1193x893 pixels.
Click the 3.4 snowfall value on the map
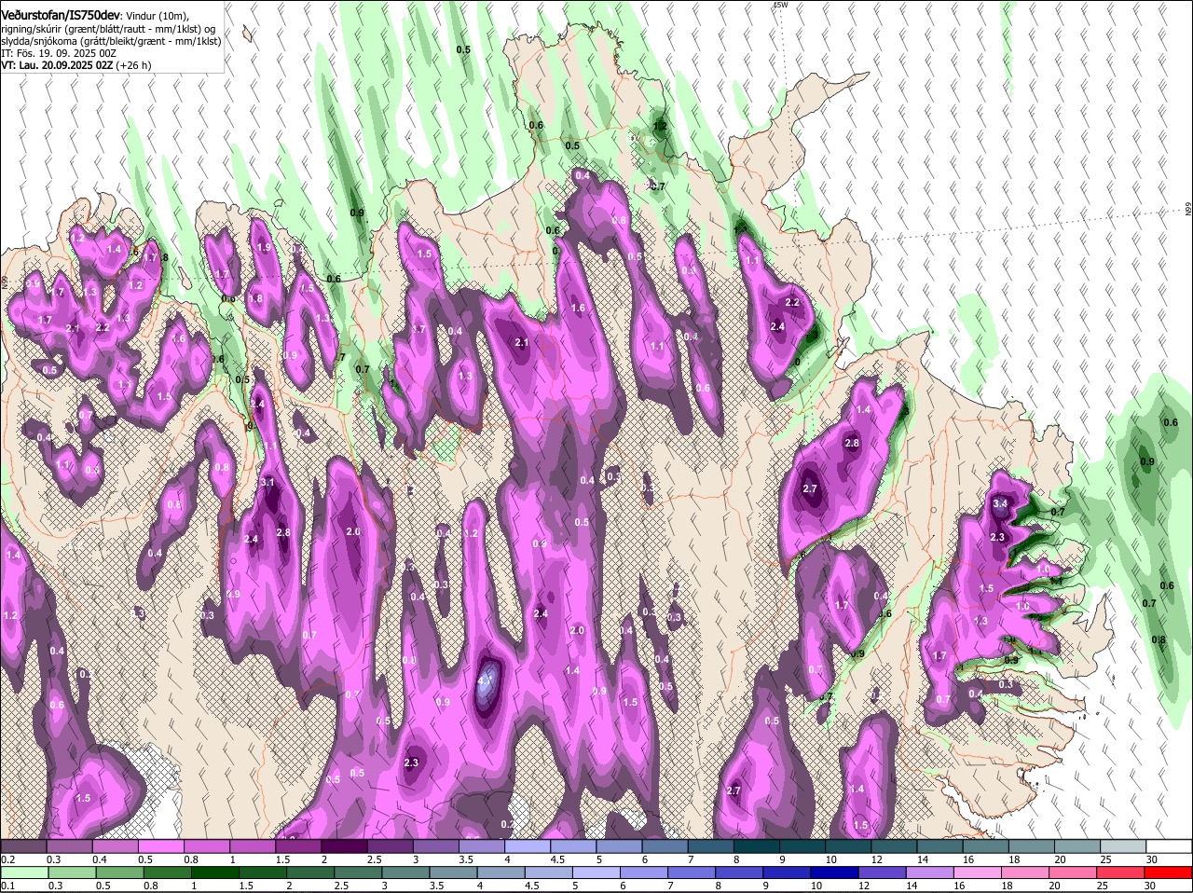coord(1000,503)
